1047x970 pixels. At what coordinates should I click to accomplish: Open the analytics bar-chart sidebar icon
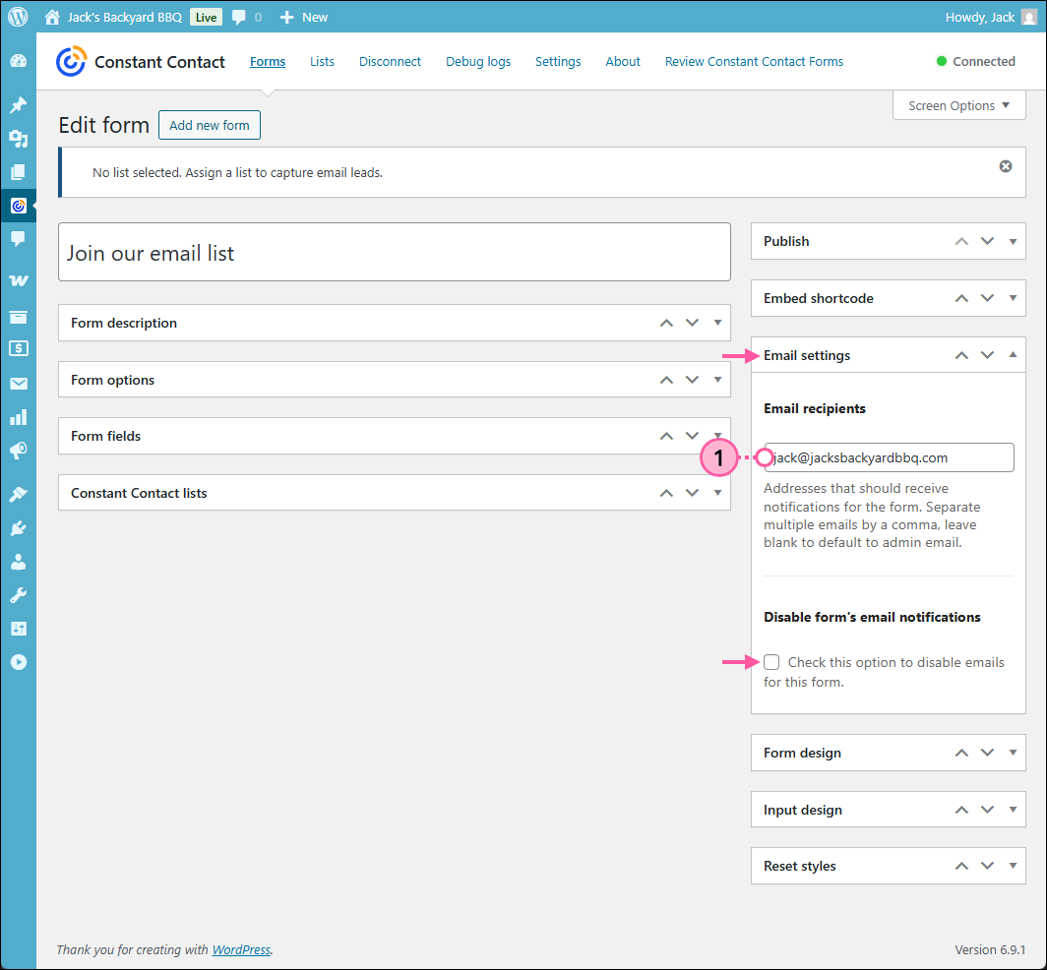18,416
